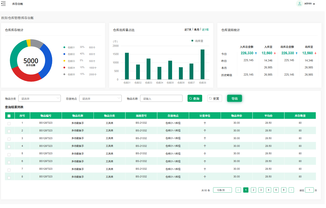Click green up arrow beside 入库总金额 today value
The image size is (326, 208).
pos(256,53)
